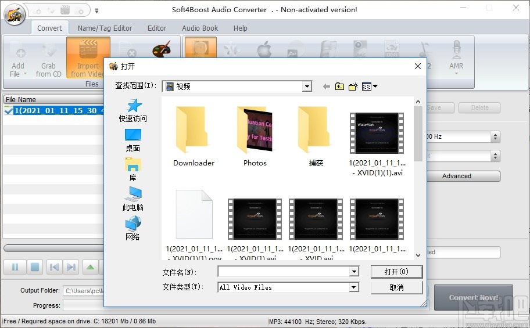Skip to previous track button
The width and height of the screenshot is (530, 328).
point(54,267)
